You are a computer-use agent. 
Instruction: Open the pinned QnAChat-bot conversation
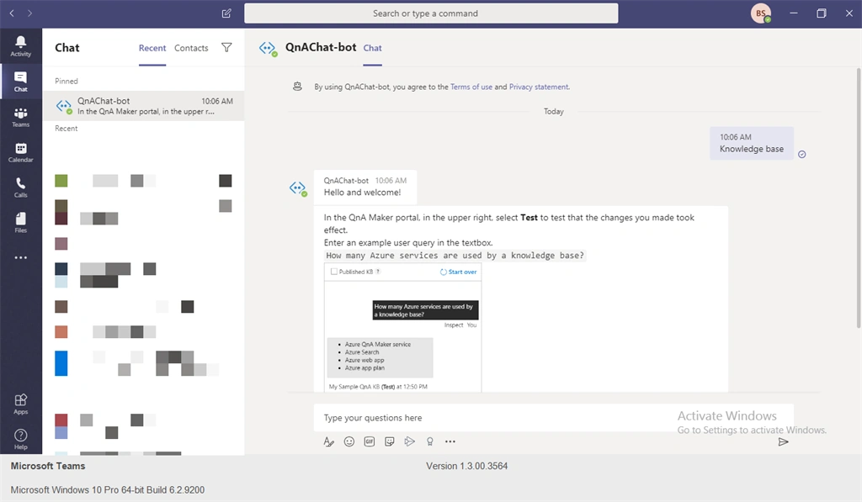143,105
